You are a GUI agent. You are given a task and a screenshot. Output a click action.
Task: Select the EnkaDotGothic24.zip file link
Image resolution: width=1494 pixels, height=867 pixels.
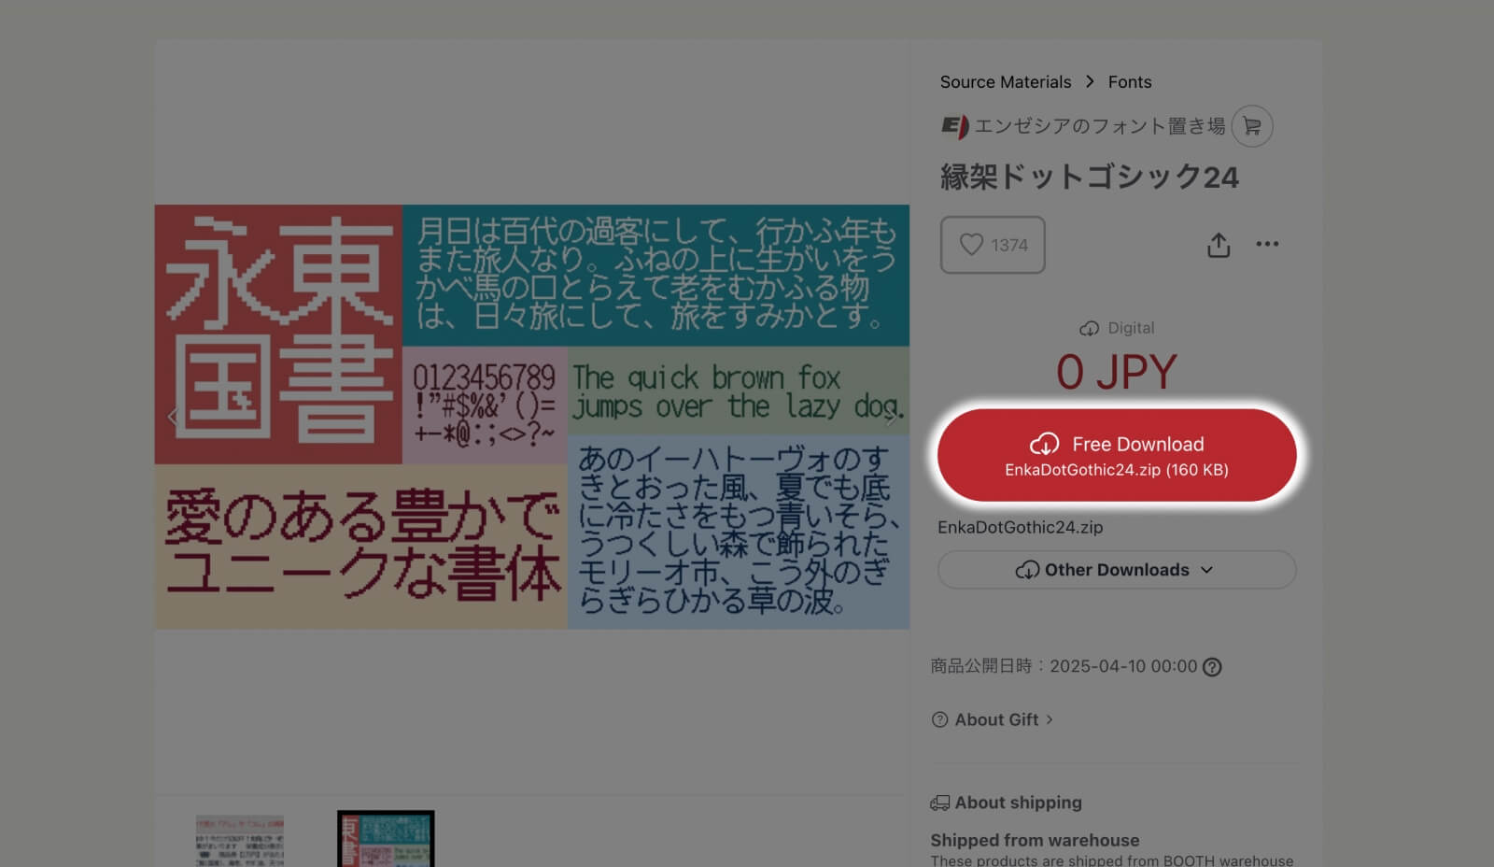1020,527
